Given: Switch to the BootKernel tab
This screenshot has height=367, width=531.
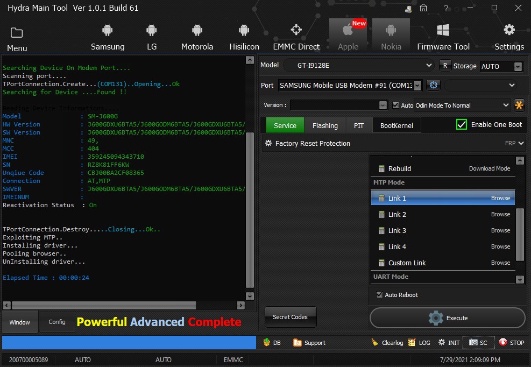Looking at the screenshot, I should click(397, 125).
